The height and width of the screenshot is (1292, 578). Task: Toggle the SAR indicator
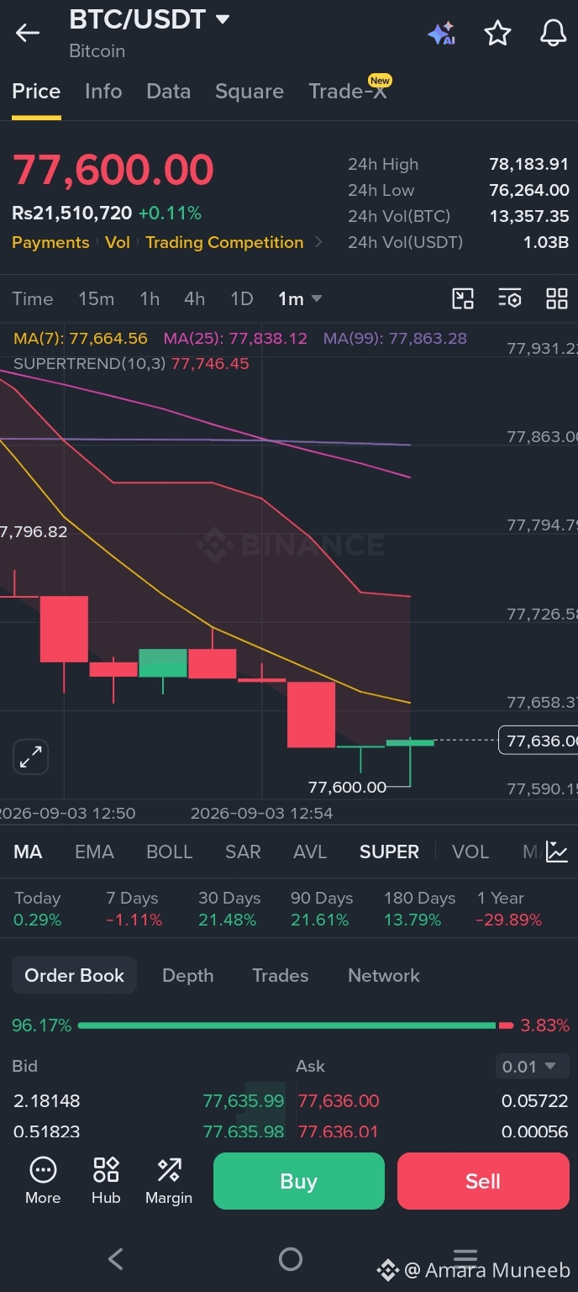pyautogui.click(x=243, y=852)
